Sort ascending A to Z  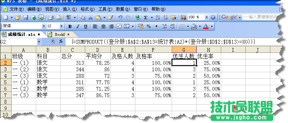[157, 17]
